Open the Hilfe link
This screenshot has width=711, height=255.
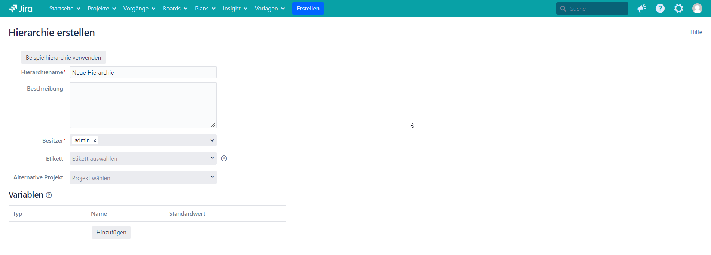[696, 32]
